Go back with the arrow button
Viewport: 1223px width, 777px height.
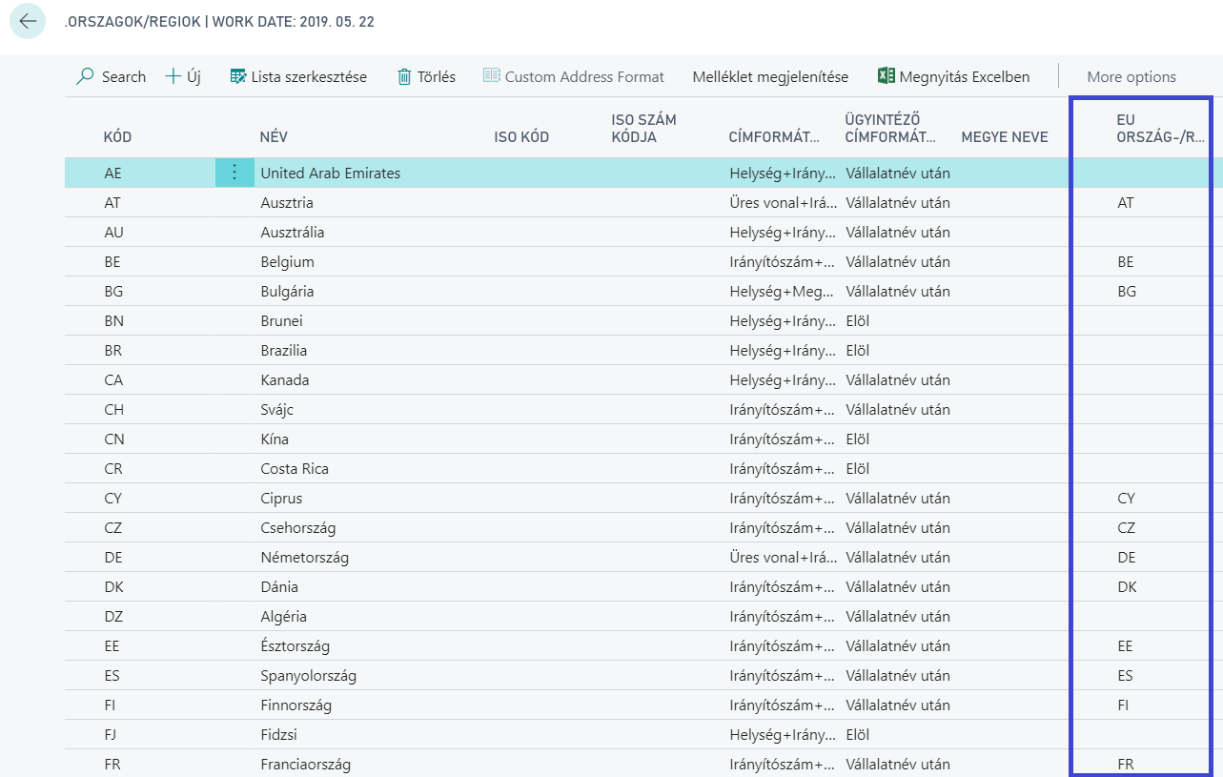coord(28,21)
